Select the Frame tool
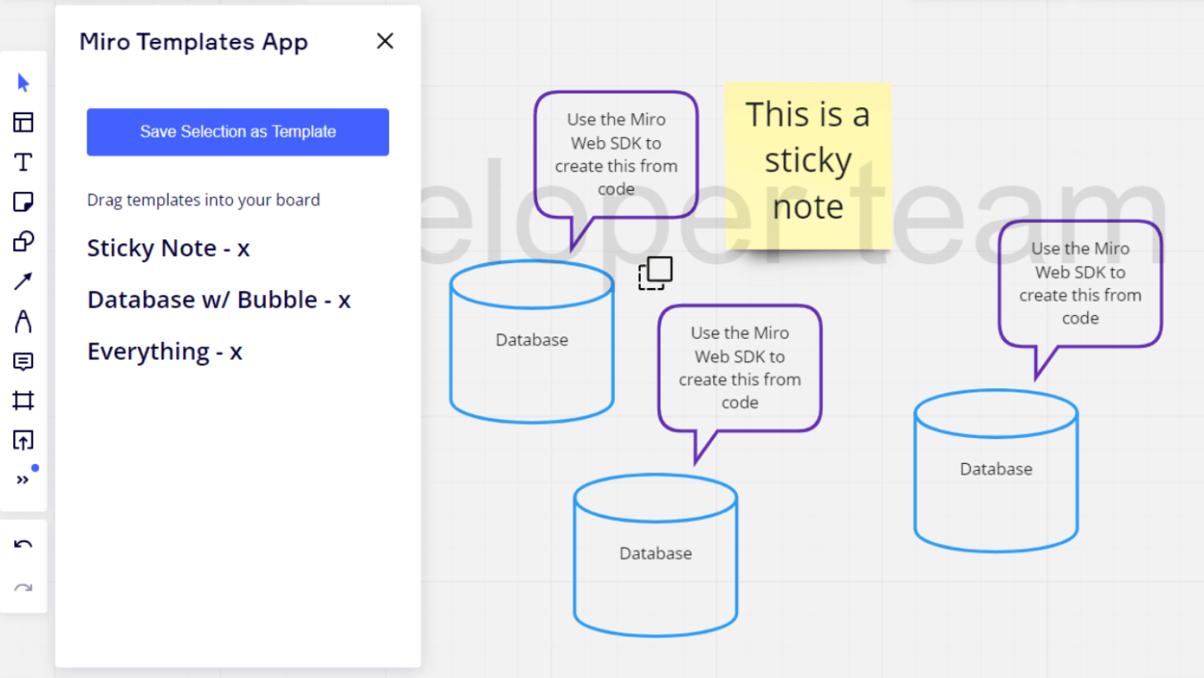The height and width of the screenshot is (678, 1204). [22, 400]
